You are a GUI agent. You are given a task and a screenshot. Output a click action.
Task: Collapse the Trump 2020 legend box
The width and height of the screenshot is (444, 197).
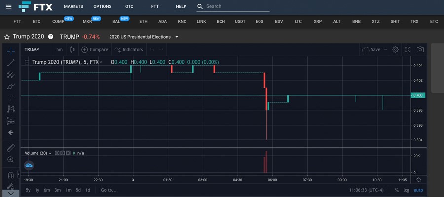pyautogui.click(x=27, y=62)
